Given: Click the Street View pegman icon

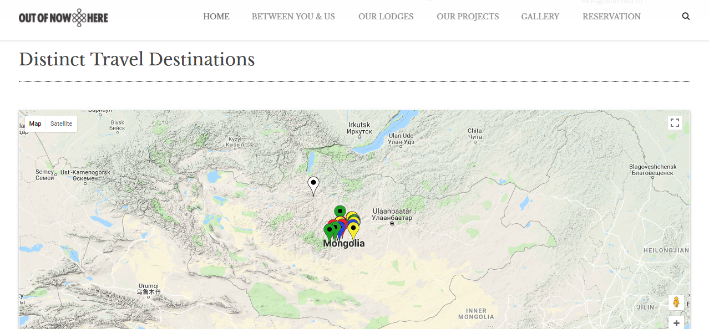Looking at the screenshot, I should click(x=676, y=302).
